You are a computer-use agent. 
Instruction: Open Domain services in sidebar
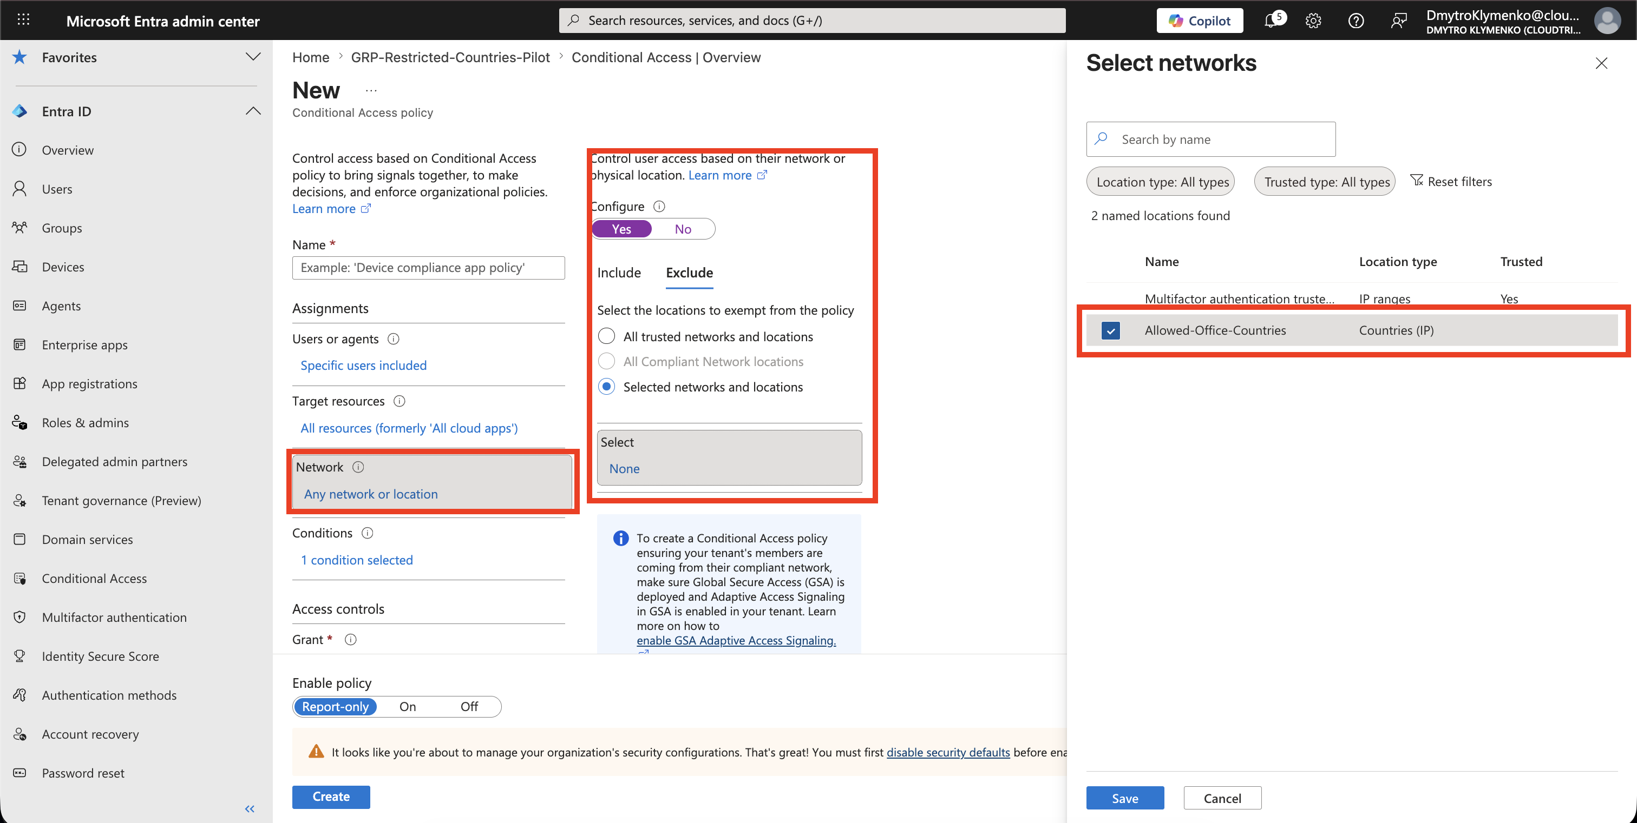(x=88, y=539)
